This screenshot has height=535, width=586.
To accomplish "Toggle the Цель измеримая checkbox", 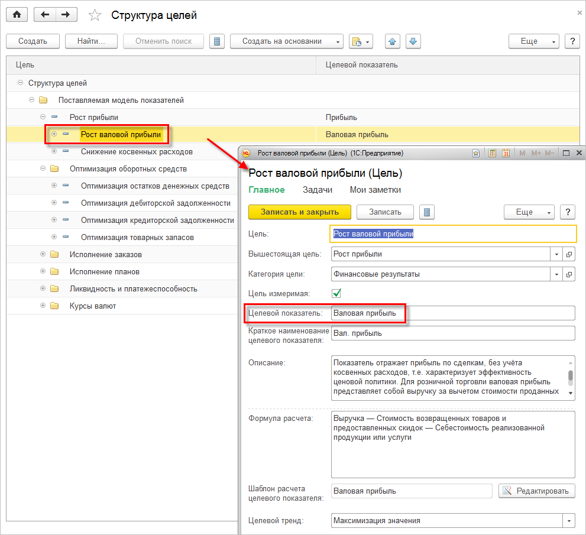I will tap(336, 293).
